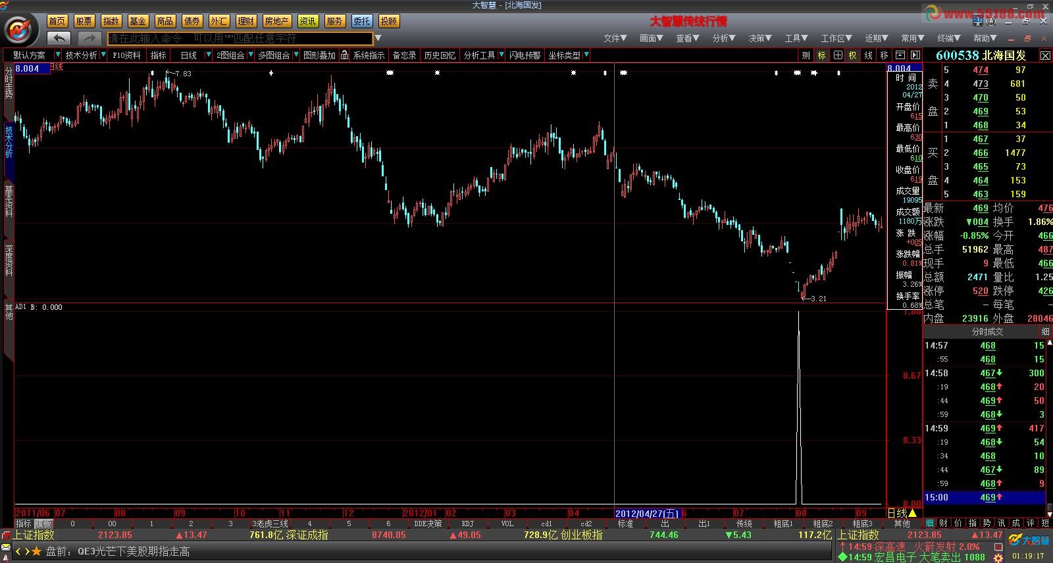The height and width of the screenshot is (563, 1053).
Task: Toggle the 标 marker icon
Action: 821,55
